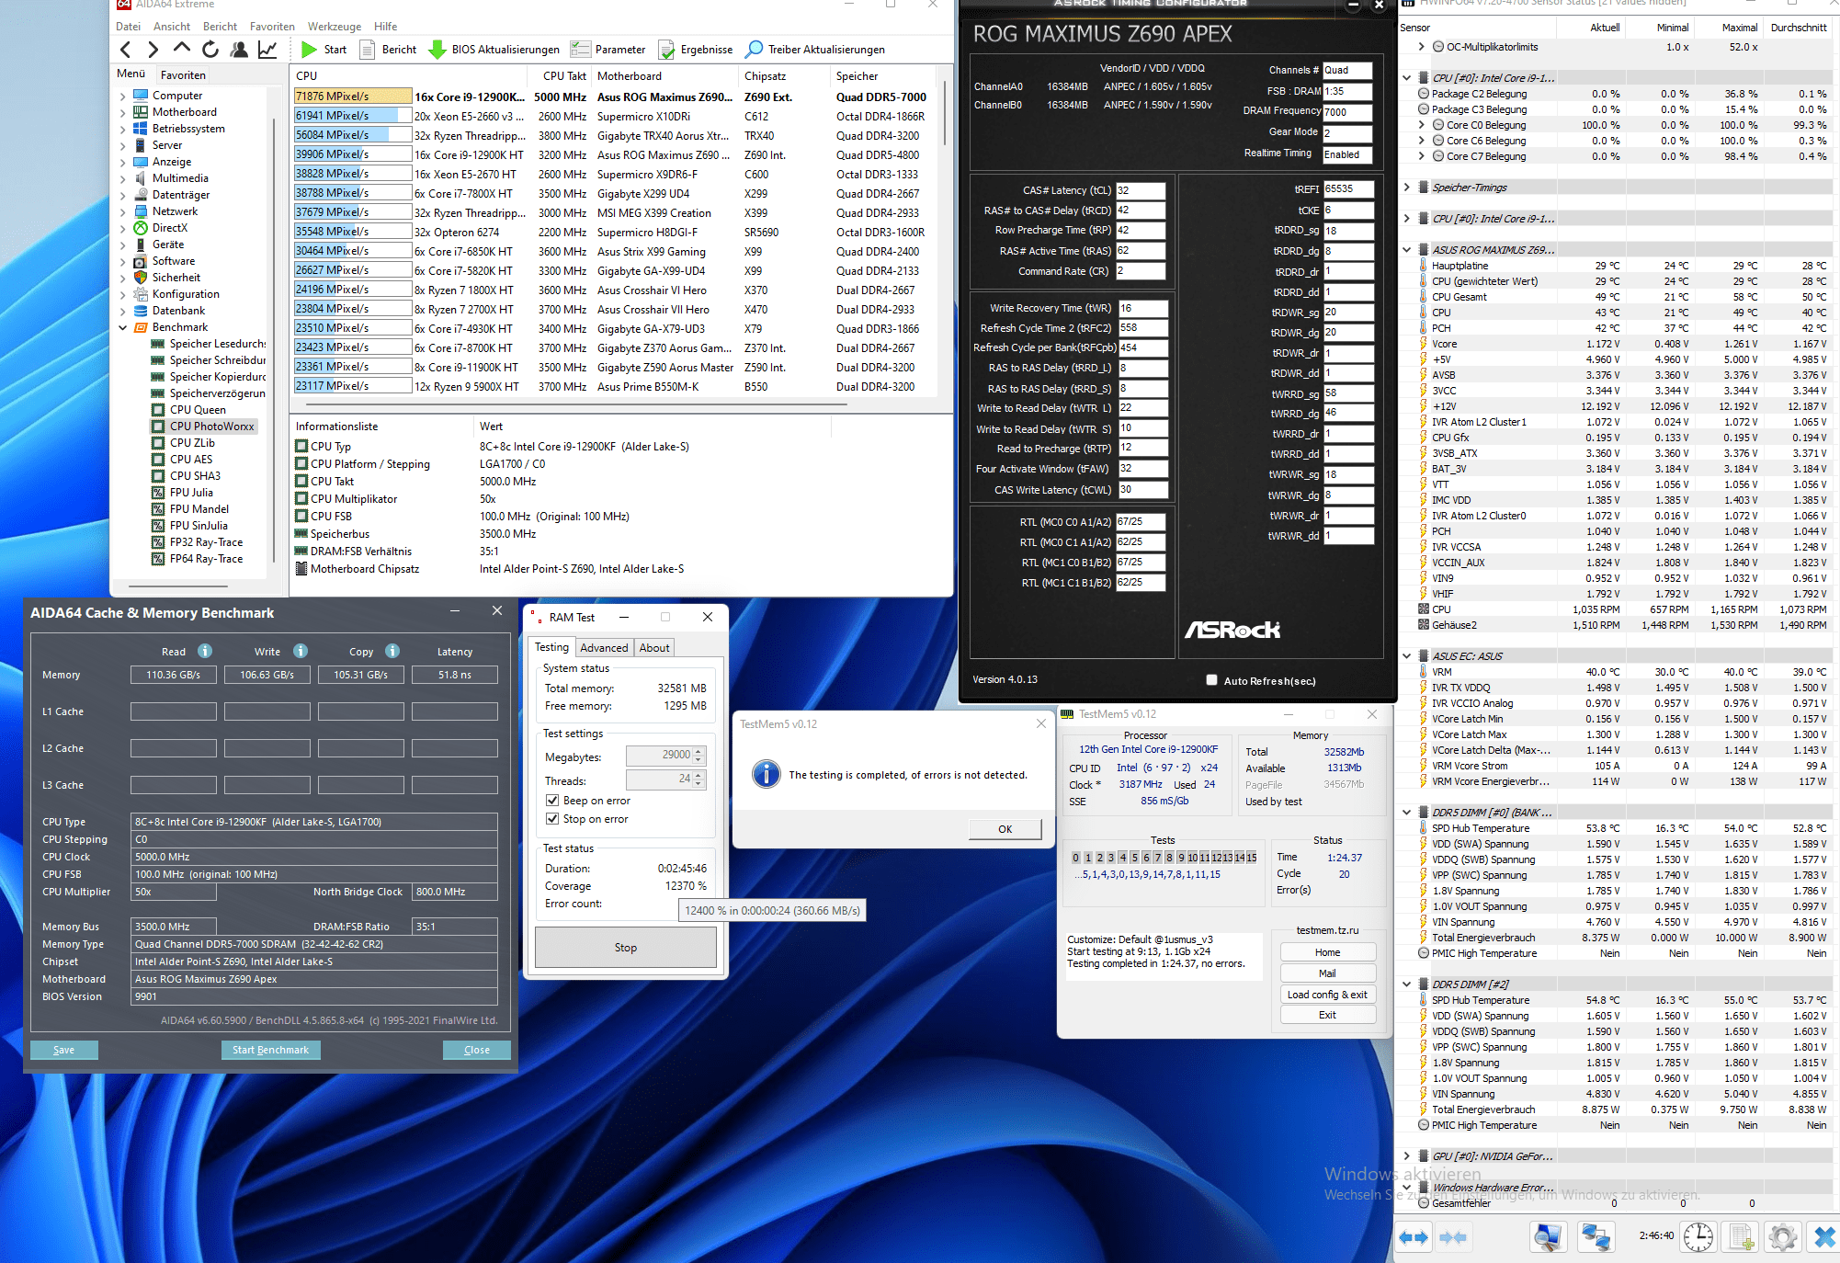1840x1263 pixels.
Task: Click OK in TestMem5 dialog
Action: pos(1005,829)
